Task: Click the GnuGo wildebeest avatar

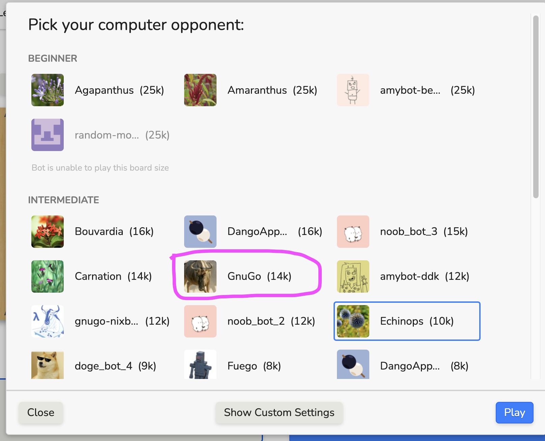Action: click(x=200, y=276)
